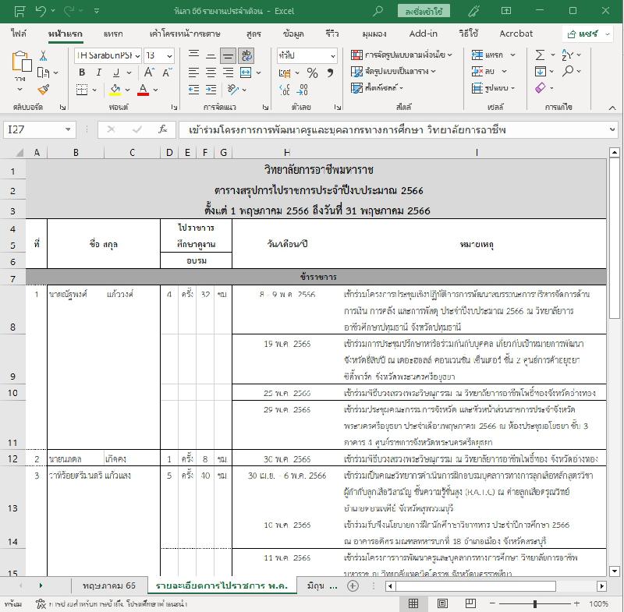Click the AutoSum sigma icon
624x612 pixels.
(x=540, y=55)
